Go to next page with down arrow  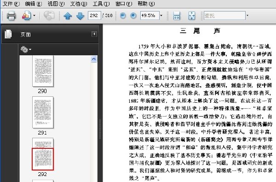point(80,16)
